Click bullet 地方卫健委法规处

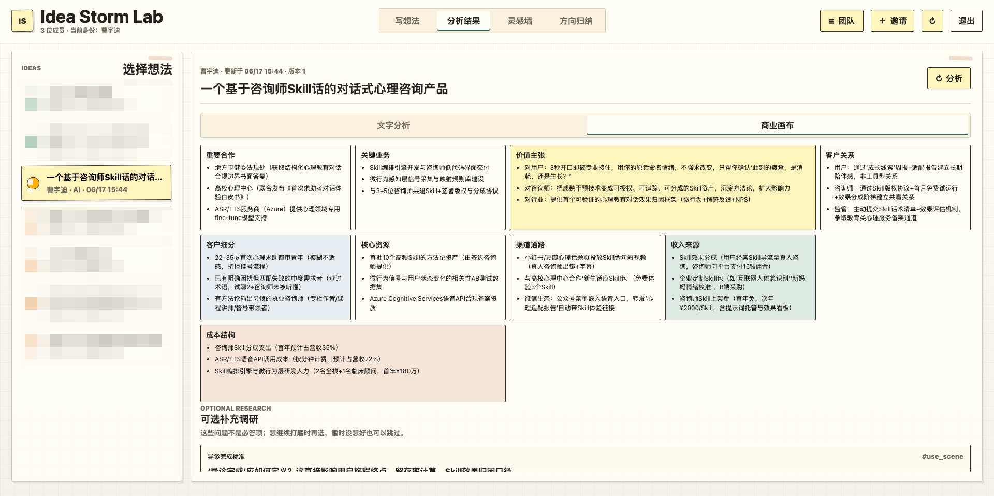[x=278, y=172]
